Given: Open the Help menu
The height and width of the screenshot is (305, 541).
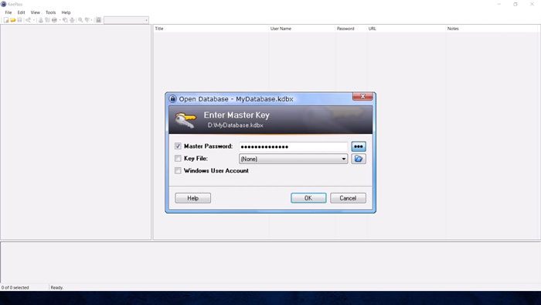Looking at the screenshot, I should 66,12.
